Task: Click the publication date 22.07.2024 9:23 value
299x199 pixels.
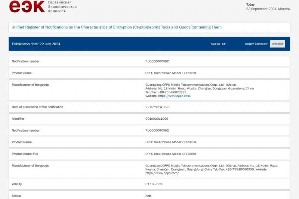Action: coord(157,107)
